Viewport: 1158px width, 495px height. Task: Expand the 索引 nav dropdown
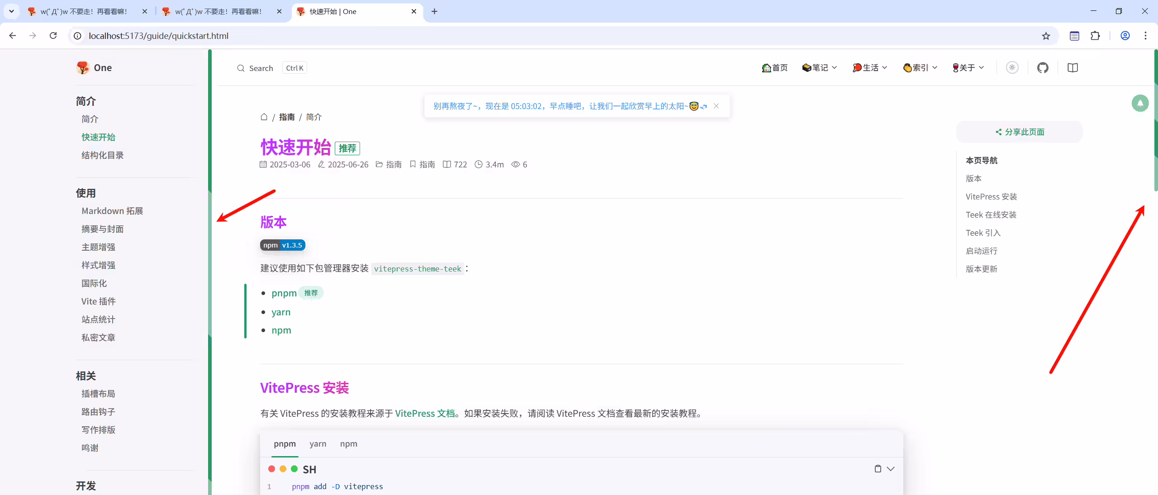[x=920, y=68]
